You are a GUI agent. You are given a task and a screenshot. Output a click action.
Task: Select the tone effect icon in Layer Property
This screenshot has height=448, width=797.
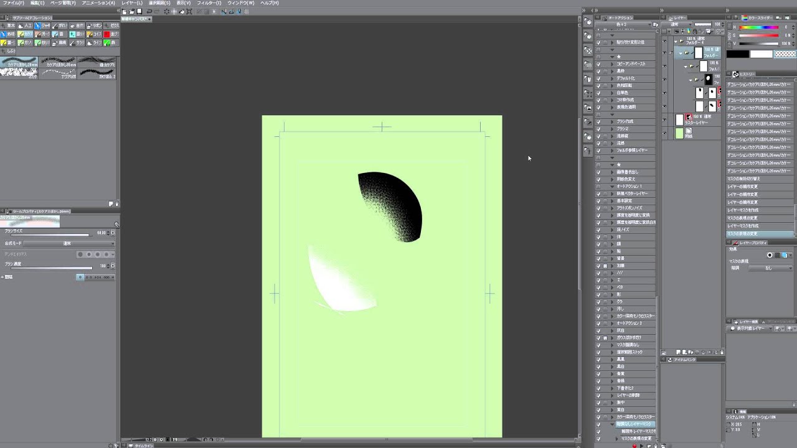[x=777, y=255]
